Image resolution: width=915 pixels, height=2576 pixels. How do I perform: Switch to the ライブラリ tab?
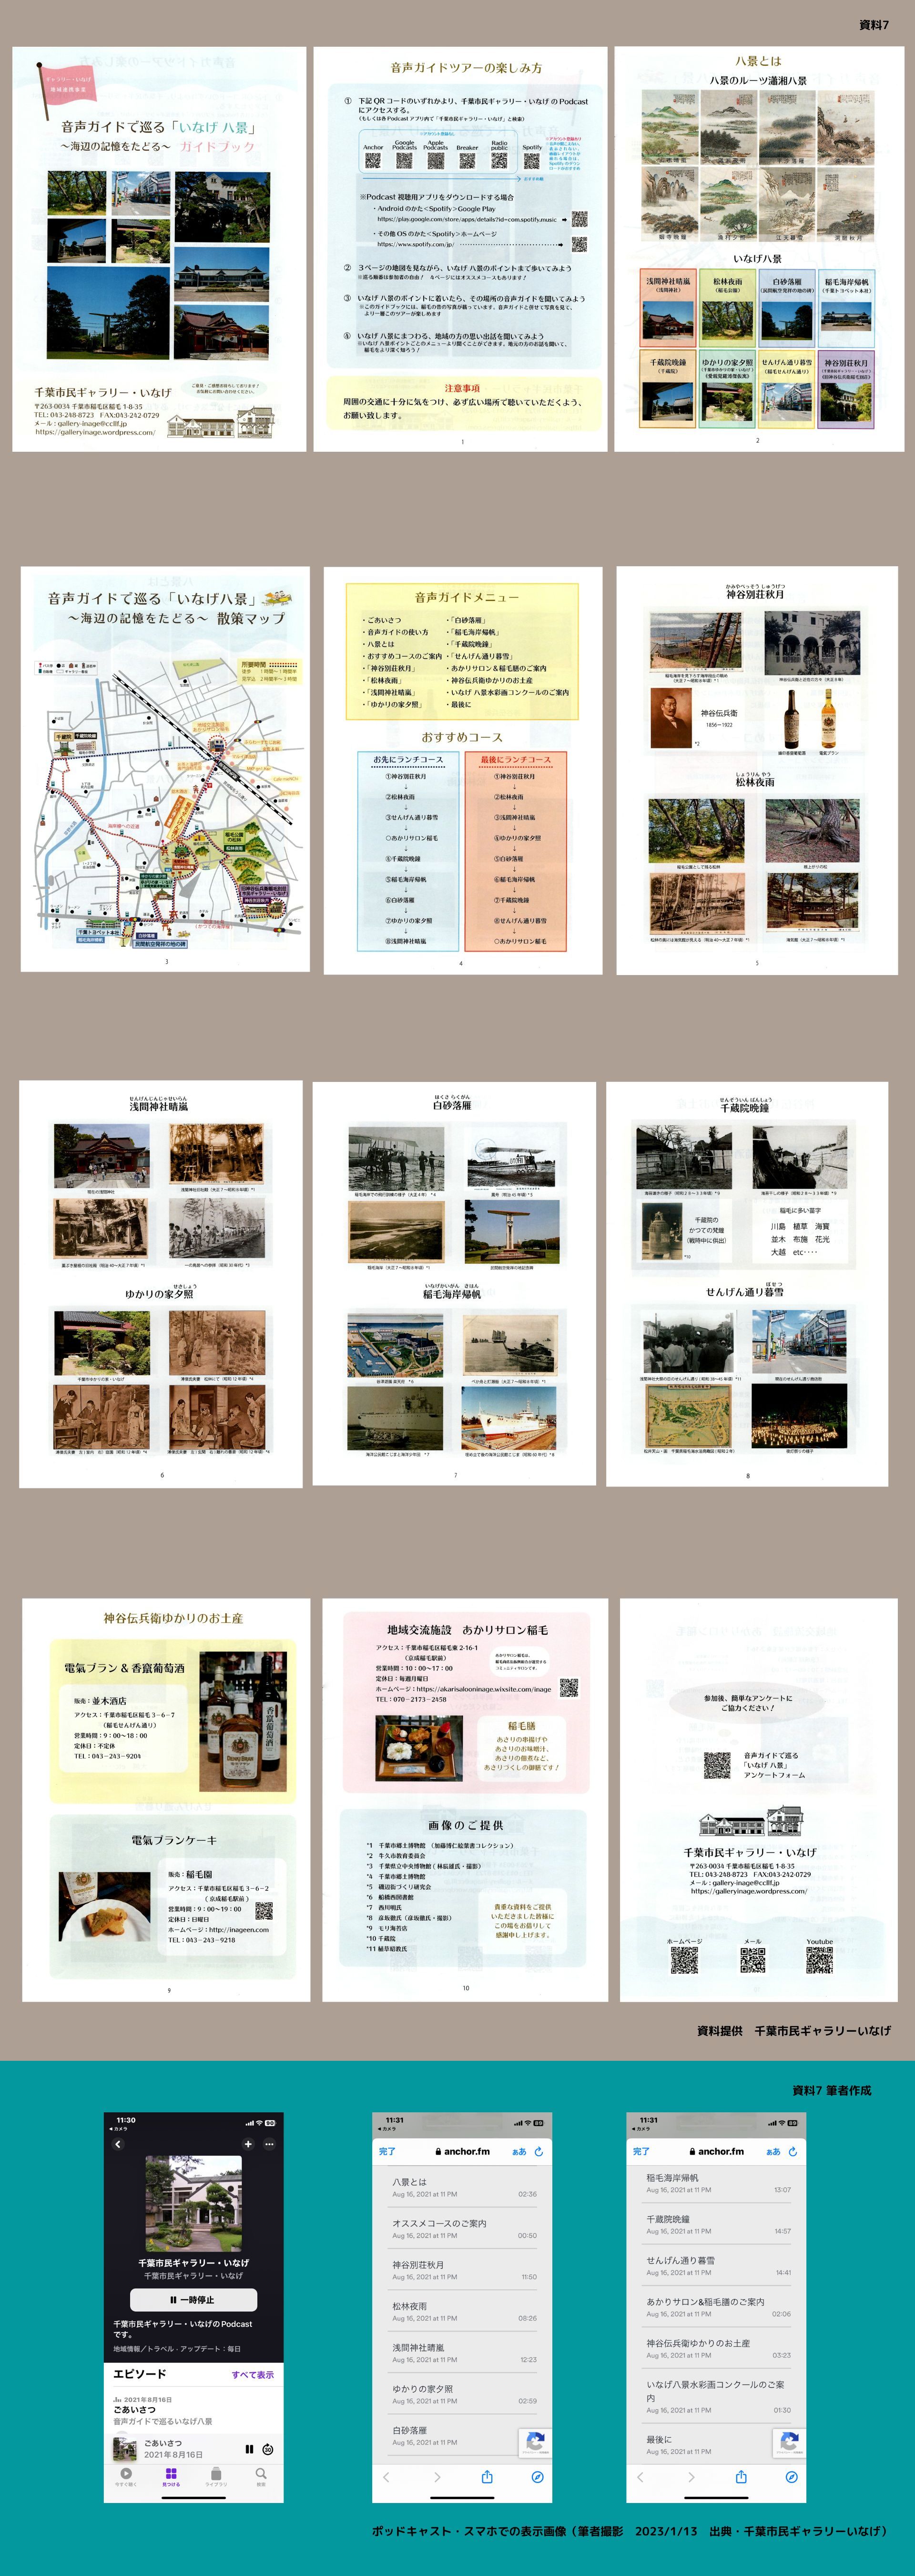point(216,2477)
